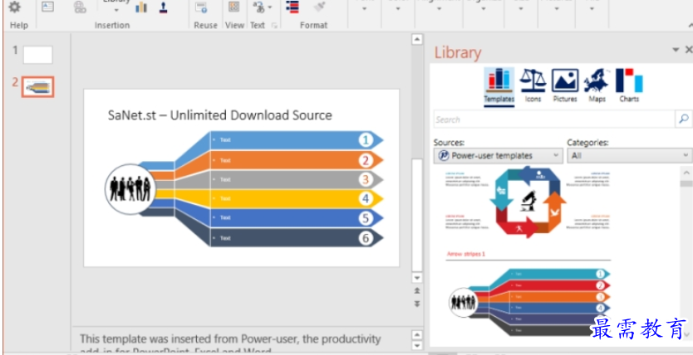
Task: Click the yellow arrow stripe numbered 4
Action: (x=296, y=198)
